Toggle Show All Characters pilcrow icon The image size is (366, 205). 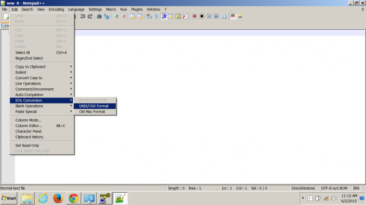(156, 16)
